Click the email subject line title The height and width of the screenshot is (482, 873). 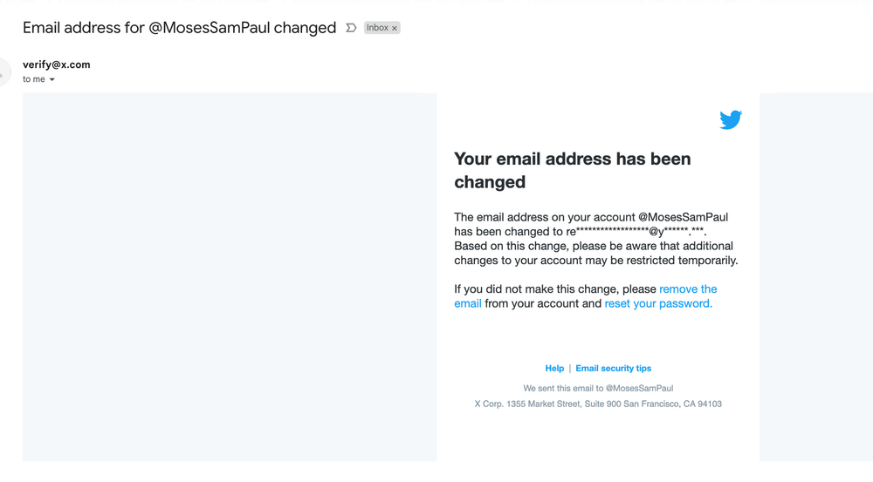coord(179,28)
